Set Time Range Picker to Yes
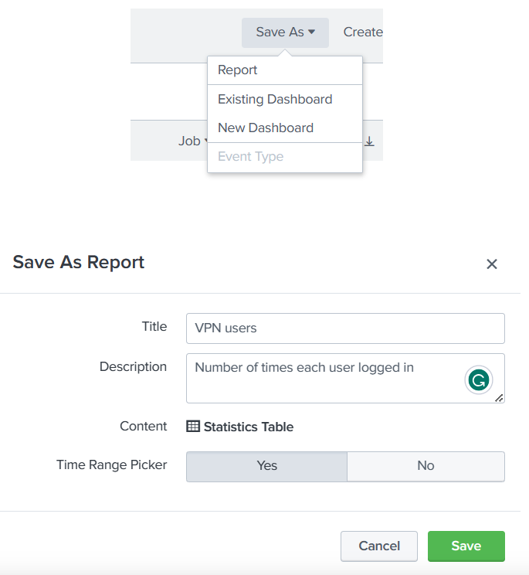The image size is (529, 575). [266, 466]
